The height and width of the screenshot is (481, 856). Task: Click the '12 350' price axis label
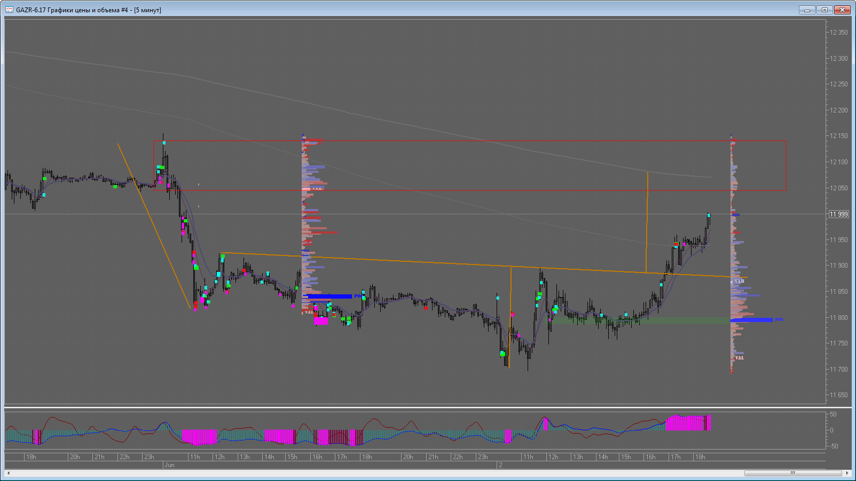[838, 33]
